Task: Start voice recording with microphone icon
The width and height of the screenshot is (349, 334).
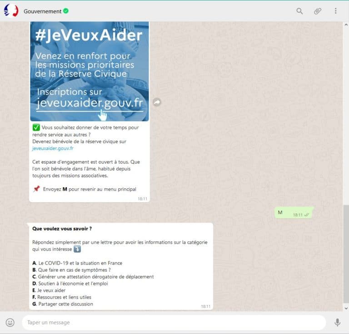Action: [x=337, y=322]
